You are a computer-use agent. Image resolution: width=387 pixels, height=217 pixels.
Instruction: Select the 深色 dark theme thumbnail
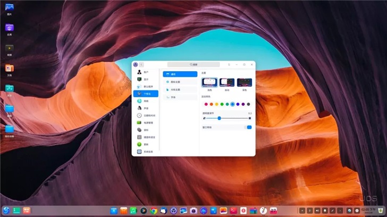pos(245,82)
